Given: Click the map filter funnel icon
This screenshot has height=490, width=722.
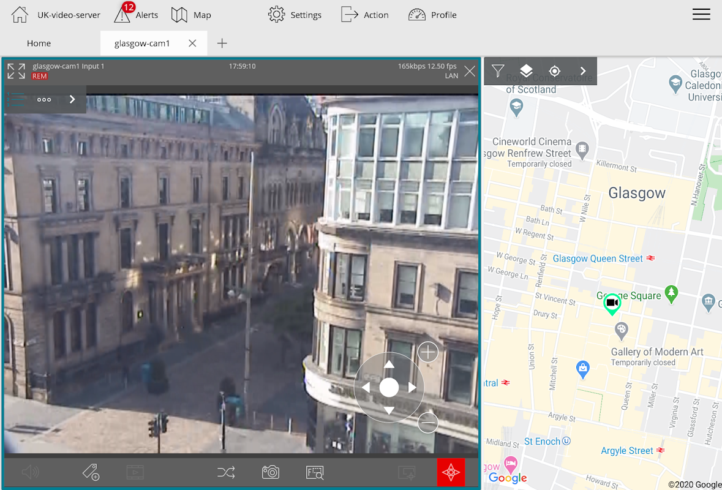Looking at the screenshot, I should click(x=498, y=71).
